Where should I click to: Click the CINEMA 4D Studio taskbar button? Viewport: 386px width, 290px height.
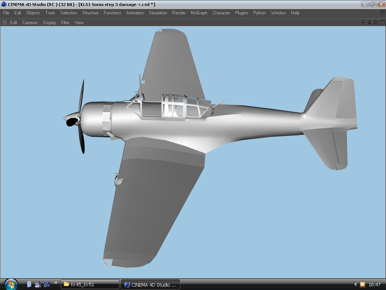(x=150, y=284)
